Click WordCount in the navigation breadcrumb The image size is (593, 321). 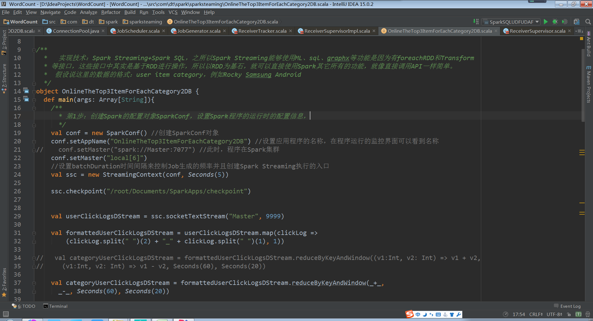pos(20,22)
